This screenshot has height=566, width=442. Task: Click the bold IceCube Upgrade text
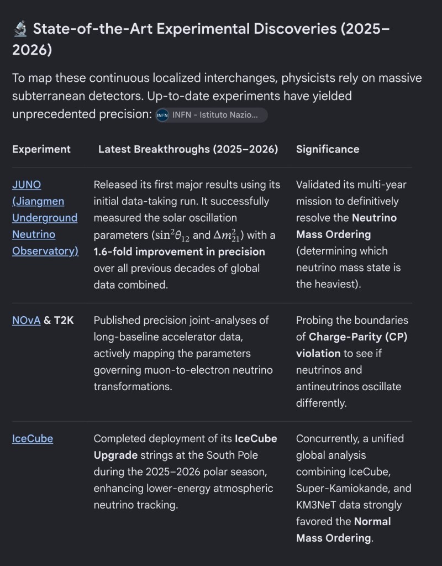tap(186, 447)
